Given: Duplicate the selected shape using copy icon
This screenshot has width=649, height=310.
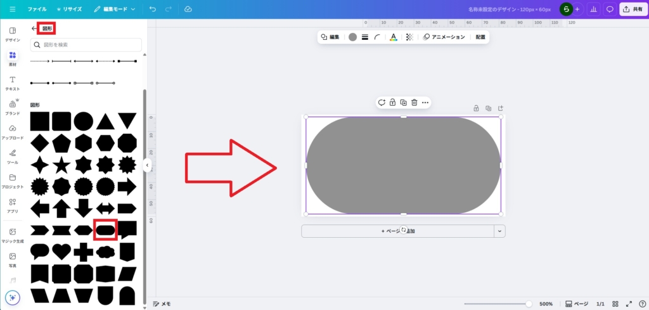Looking at the screenshot, I should coord(403,103).
